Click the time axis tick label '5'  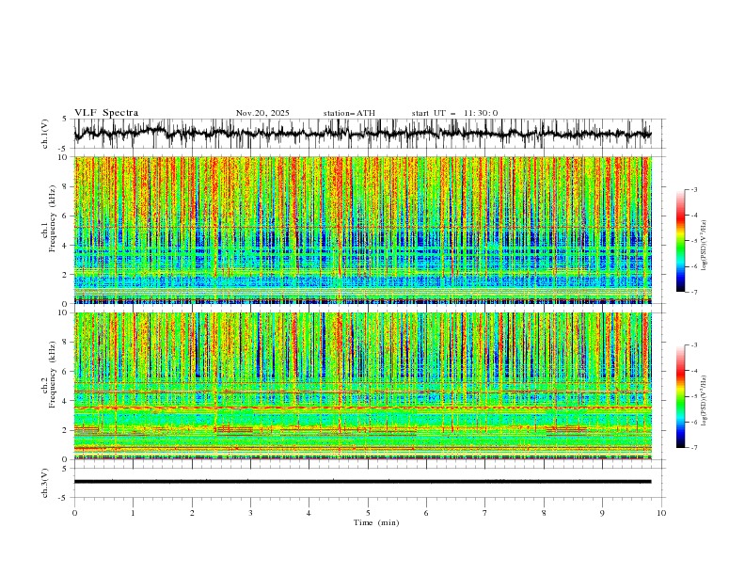[368, 513]
